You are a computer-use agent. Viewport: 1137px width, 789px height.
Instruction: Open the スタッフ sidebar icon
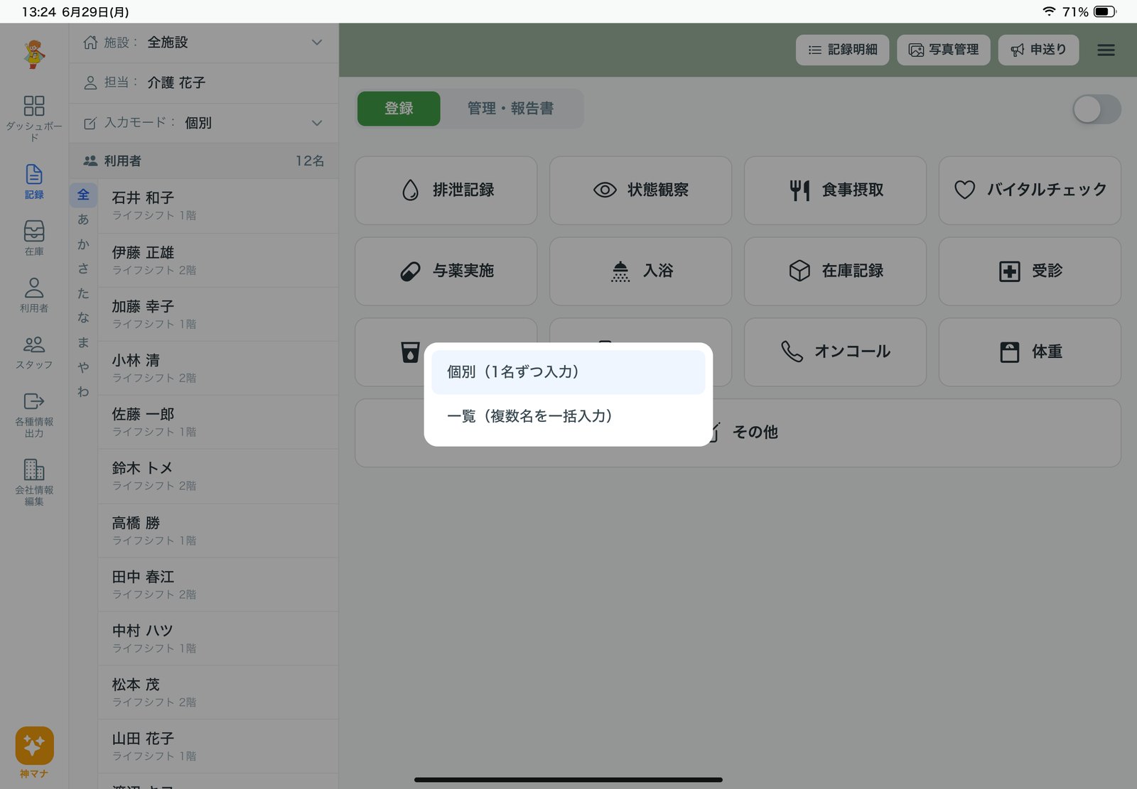34,352
